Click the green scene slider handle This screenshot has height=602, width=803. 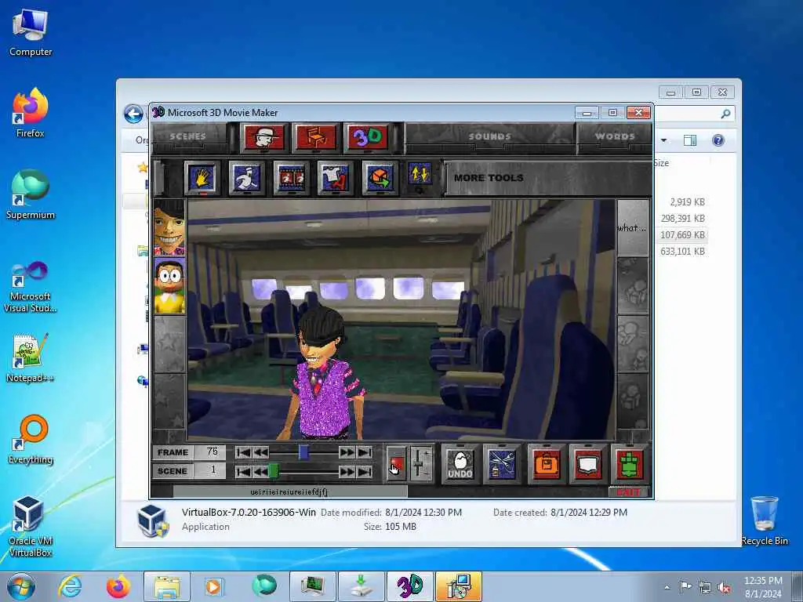pyautogui.click(x=274, y=471)
